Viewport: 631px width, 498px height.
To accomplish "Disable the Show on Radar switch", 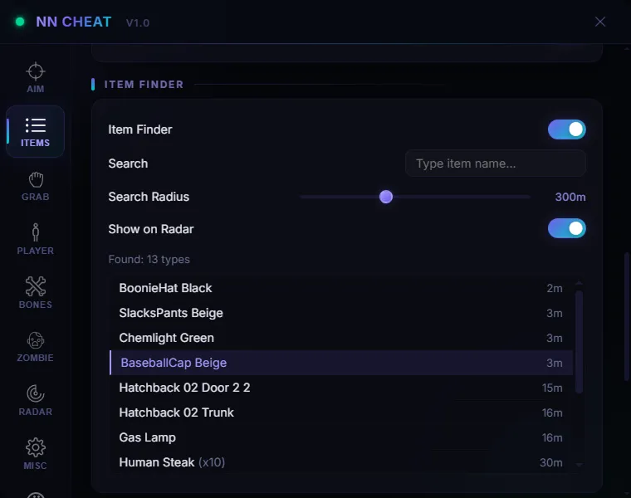I will point(566,228).
